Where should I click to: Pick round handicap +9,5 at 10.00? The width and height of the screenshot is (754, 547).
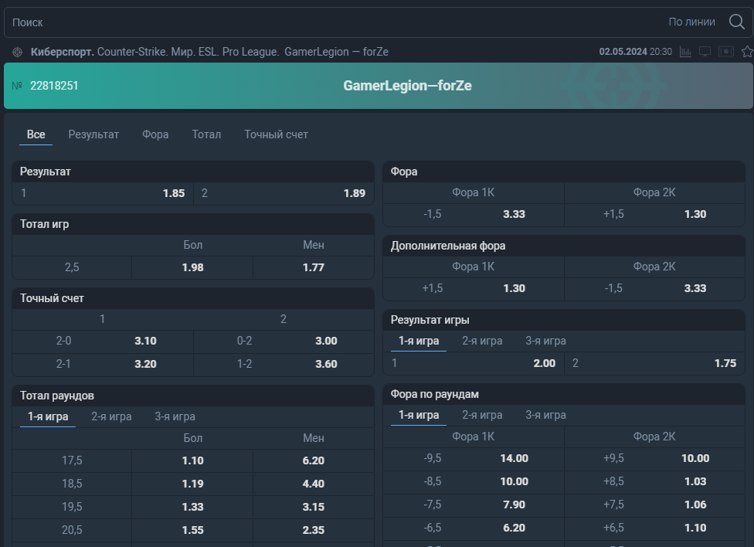pos(654,458)
